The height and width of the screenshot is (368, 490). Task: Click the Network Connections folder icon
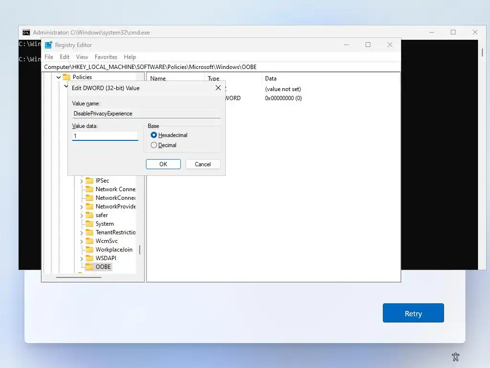click(x=89, y=189)
